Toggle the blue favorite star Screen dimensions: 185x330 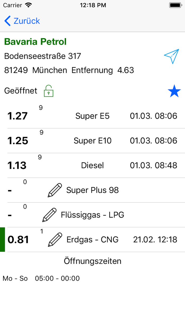[174, 91]
